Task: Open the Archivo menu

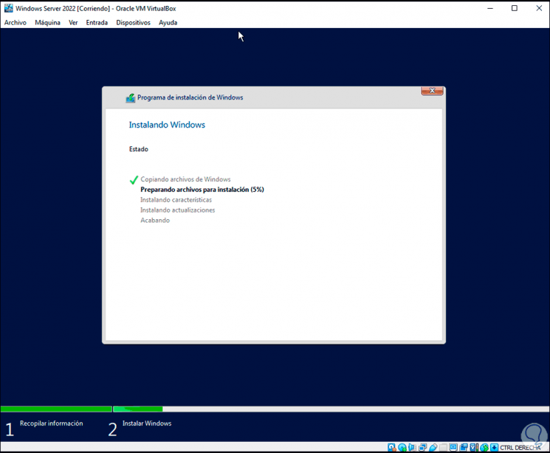Action: (x=15, y=22)
